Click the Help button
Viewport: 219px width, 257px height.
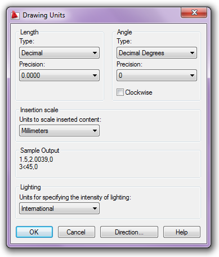coord(182,232)
